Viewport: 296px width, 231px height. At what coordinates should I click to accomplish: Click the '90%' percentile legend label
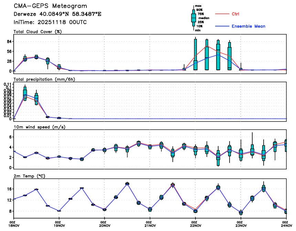coord(199,10)
